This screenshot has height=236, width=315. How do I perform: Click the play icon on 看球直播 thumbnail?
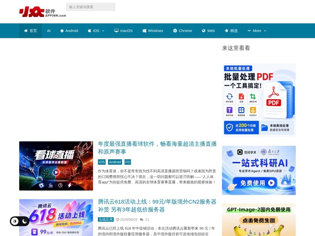56,172
